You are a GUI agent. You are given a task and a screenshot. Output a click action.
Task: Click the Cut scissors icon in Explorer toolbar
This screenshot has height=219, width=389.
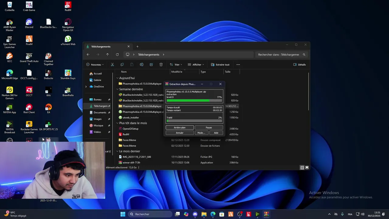pos(112,64)
